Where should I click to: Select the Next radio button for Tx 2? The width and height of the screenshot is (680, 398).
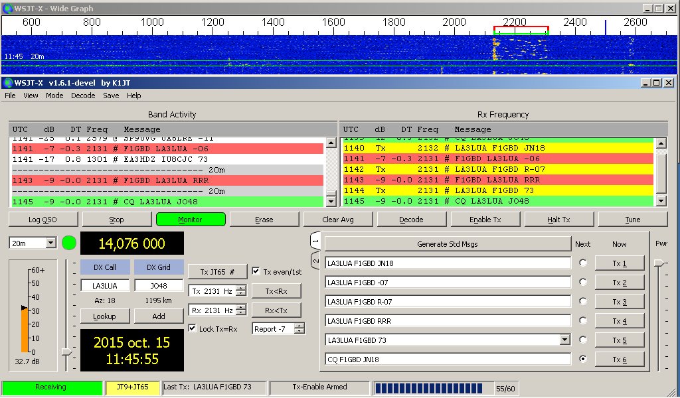click(583, 282)
